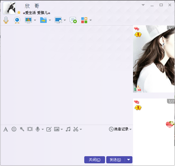Start a voice call with microphone icon
This screenshot has width=175, height=166.
click(x=6, y=20)
